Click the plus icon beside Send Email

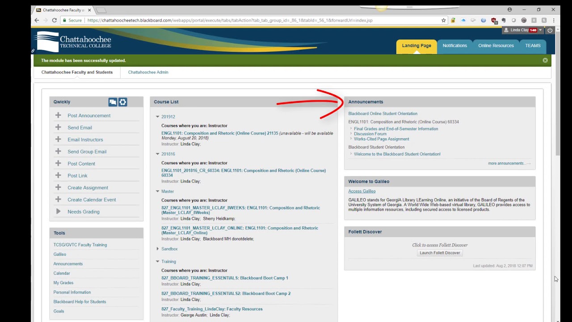(58, 127)
